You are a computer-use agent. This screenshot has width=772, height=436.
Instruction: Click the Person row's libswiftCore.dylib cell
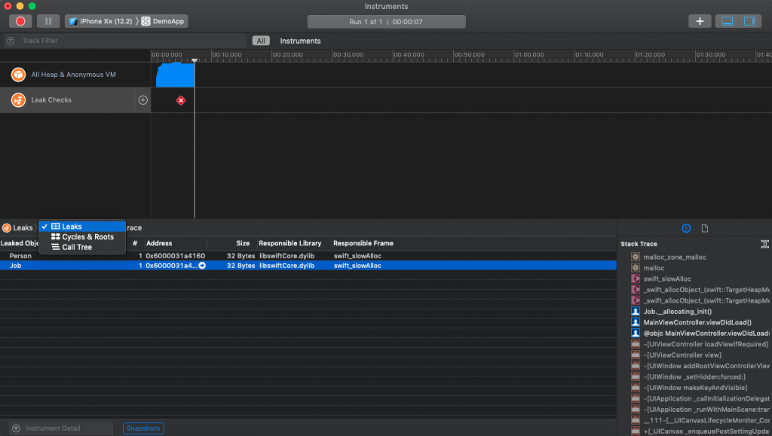[x=287, y=255]
